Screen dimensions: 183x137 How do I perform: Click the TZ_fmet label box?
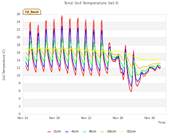coord(32,12)
